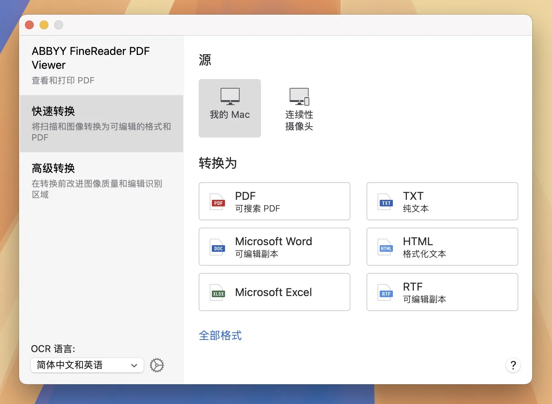Choose the 连续性摄像头 source
The image size is (552, 404).
point(299,108)
